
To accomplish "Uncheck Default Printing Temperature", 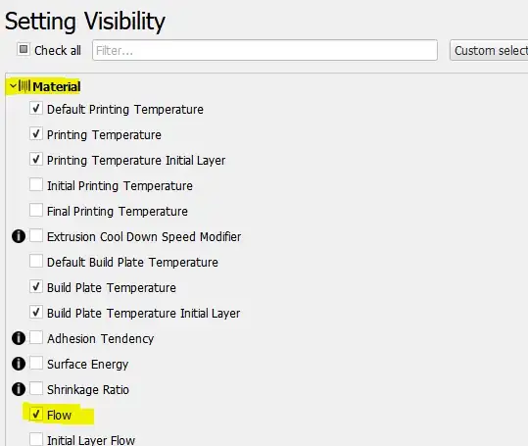I will tap(36, 109).
